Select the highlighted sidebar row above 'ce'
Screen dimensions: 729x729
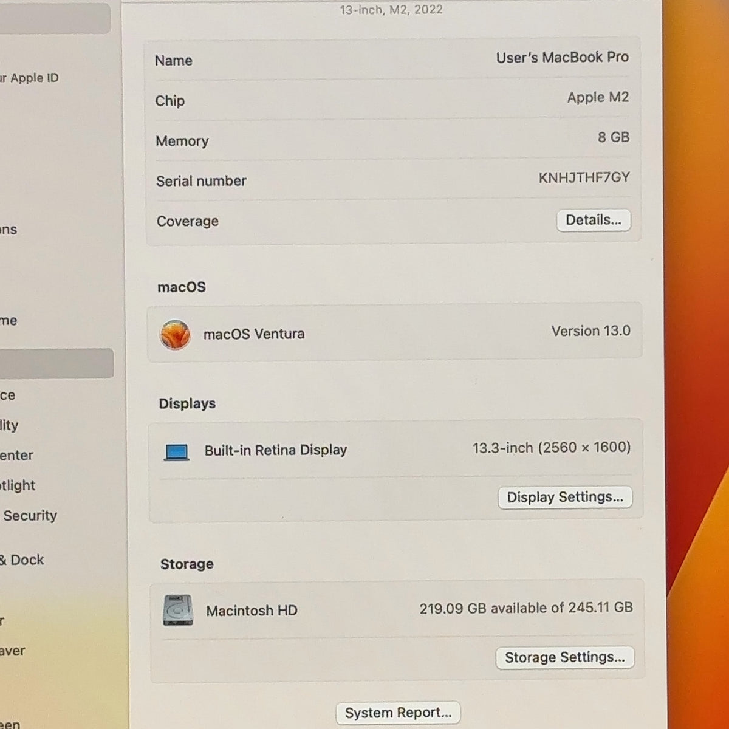[x=56, y=363]
